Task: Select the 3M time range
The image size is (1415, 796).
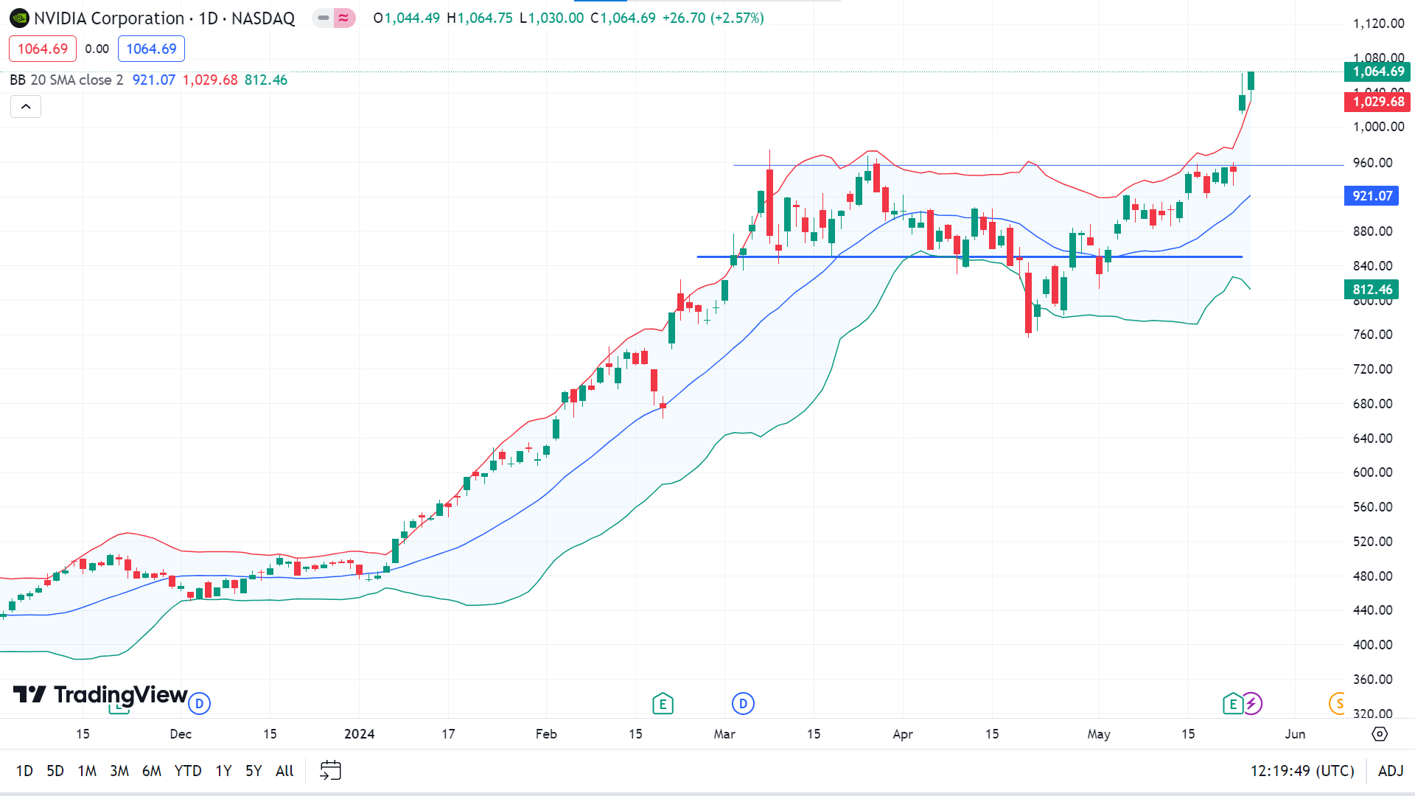Action: (119, 770)
